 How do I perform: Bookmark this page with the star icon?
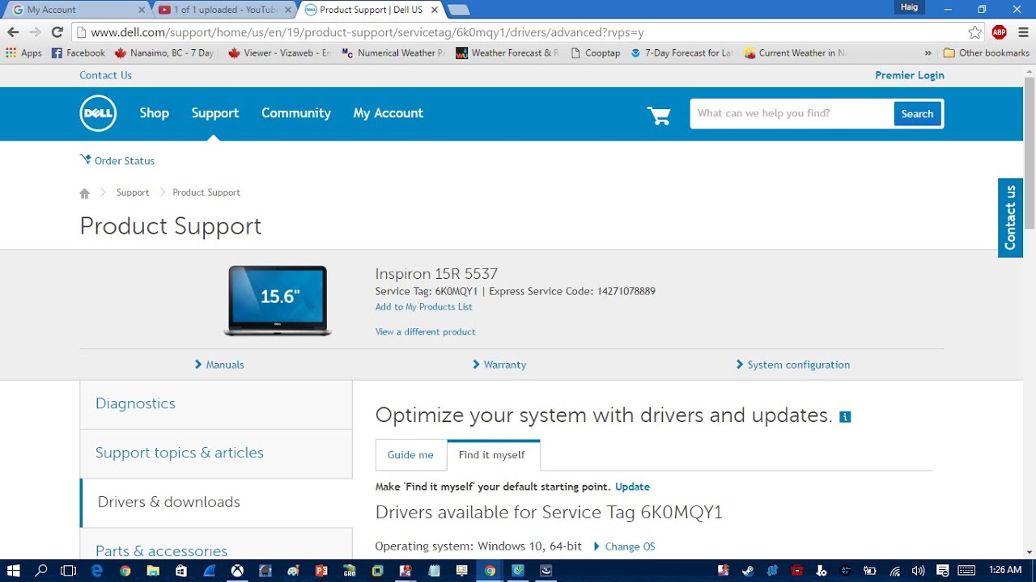click(x=974, y=32)
